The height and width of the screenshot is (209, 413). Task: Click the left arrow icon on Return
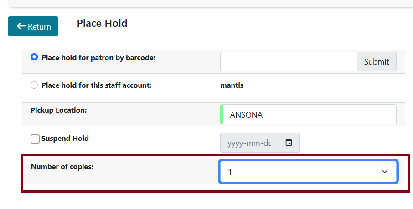[x=21, y=26]
